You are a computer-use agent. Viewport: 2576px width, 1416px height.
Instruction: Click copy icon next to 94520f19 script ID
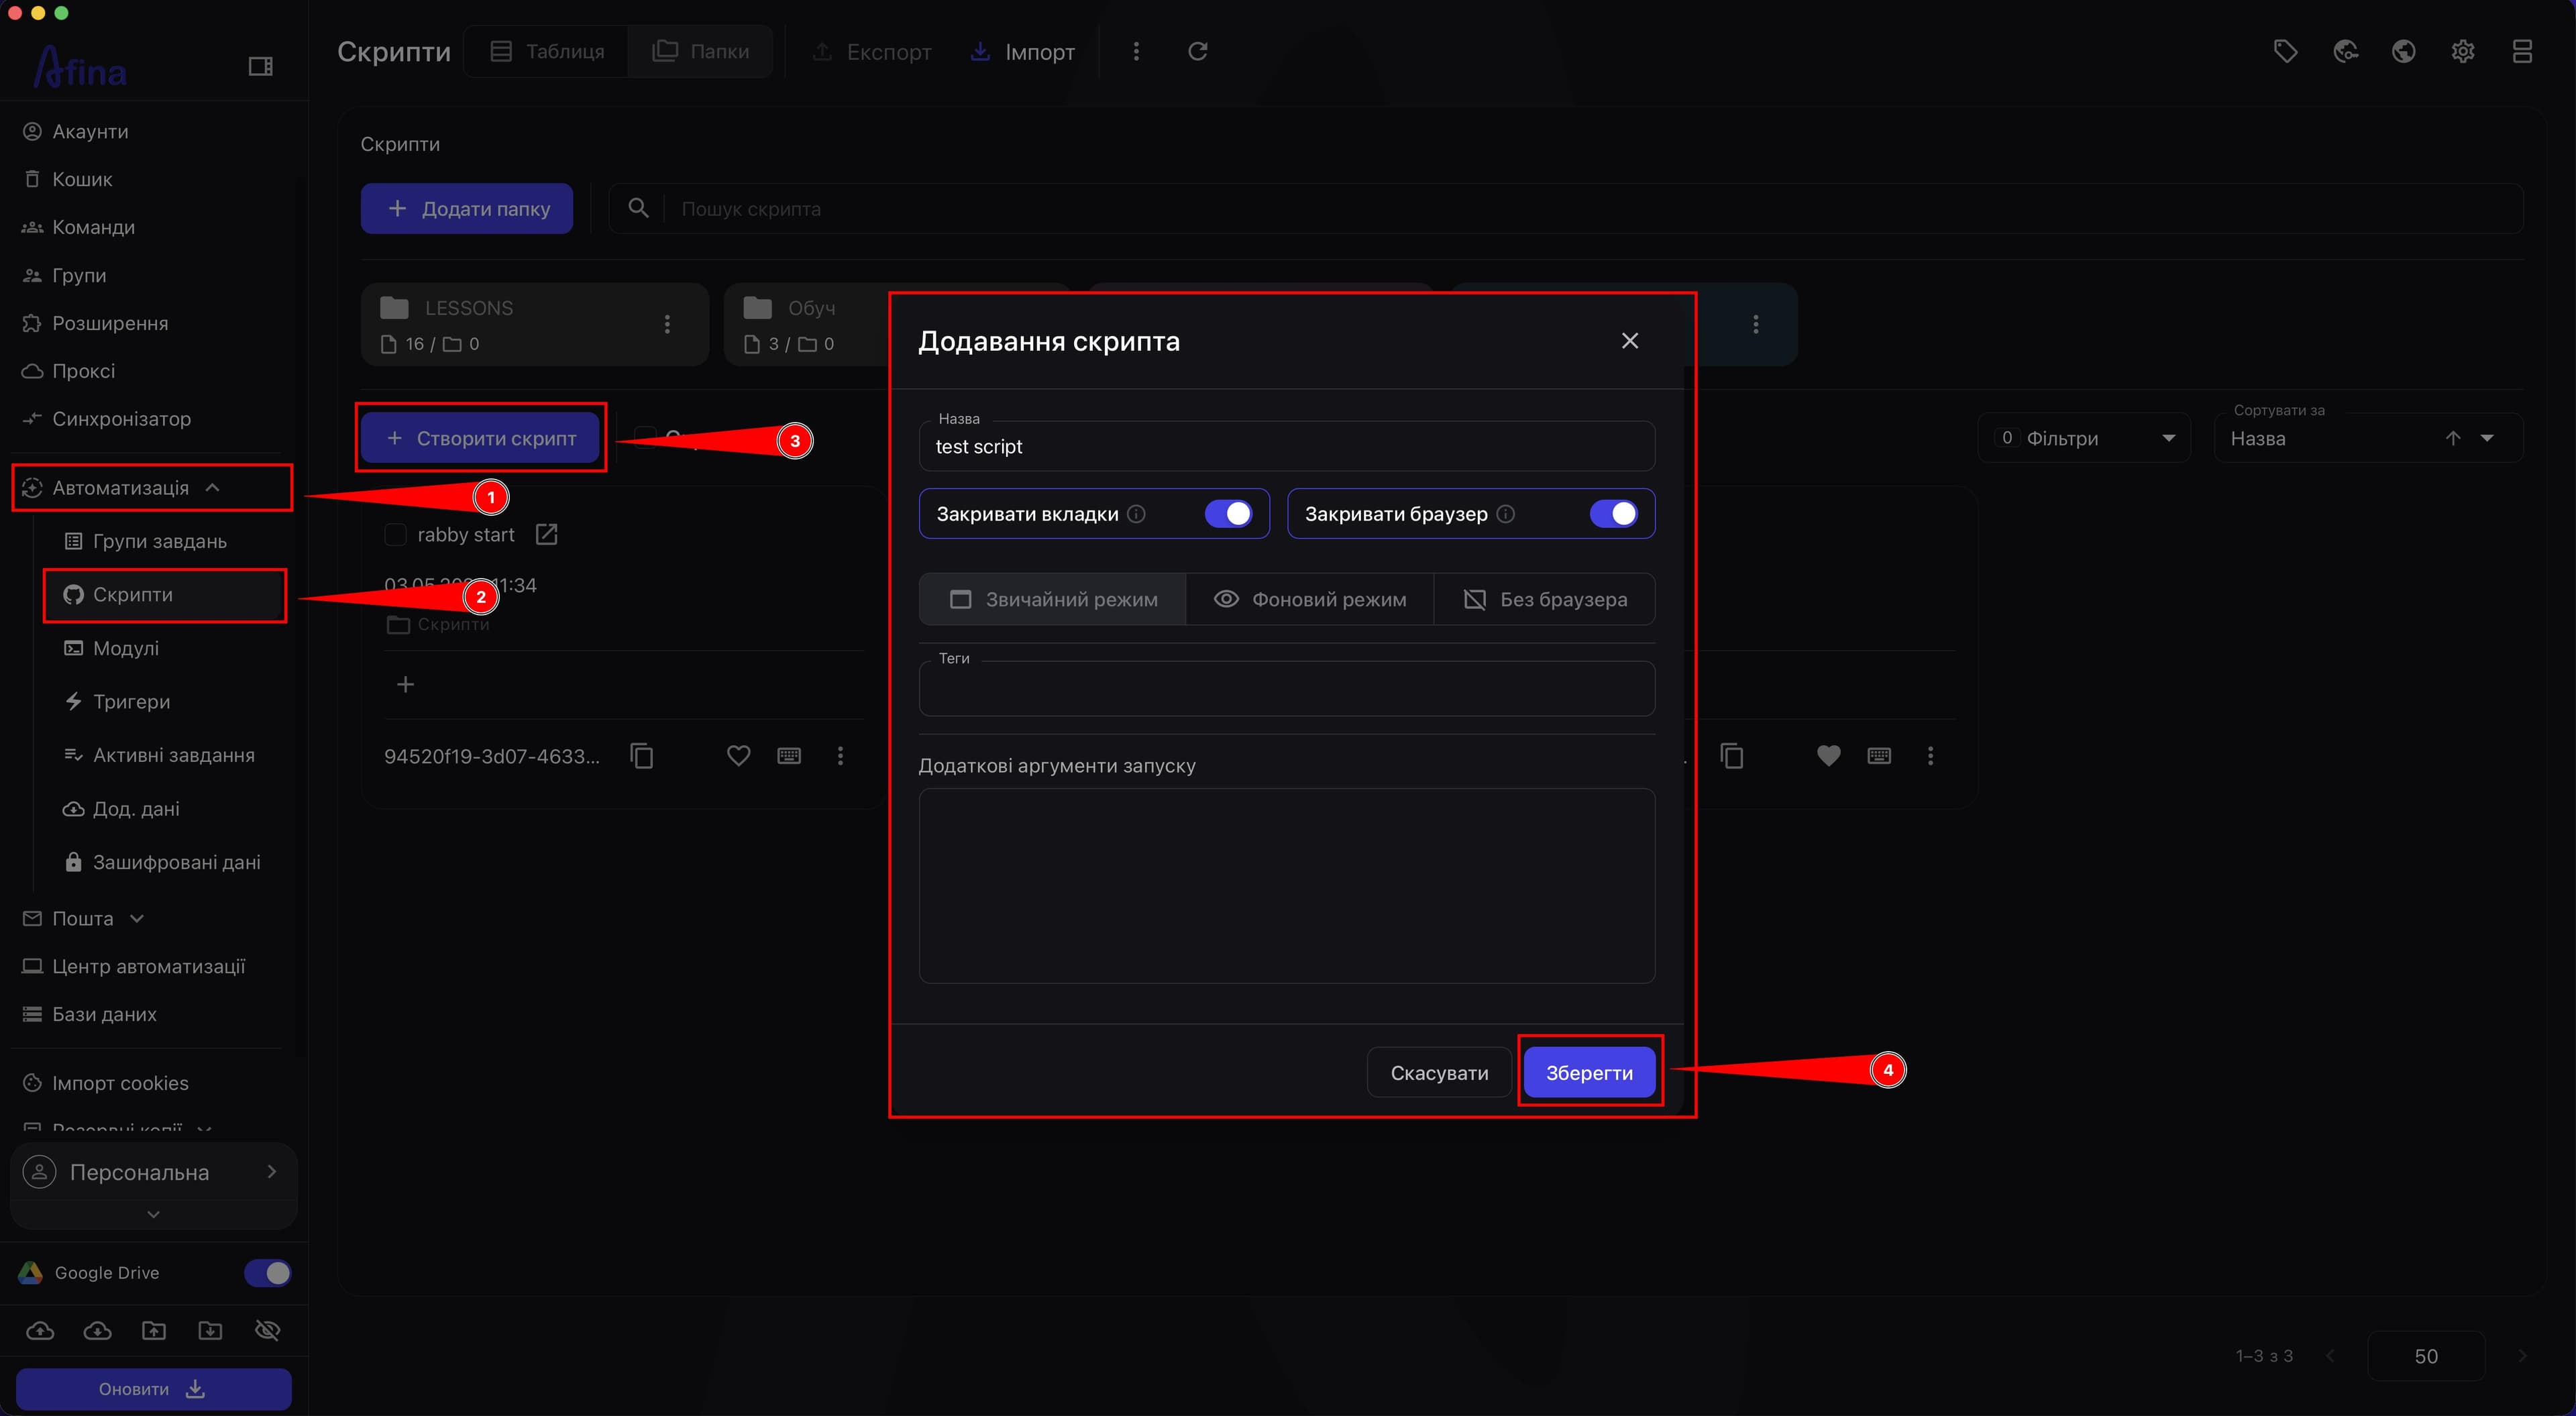click(x=642, y=756)
